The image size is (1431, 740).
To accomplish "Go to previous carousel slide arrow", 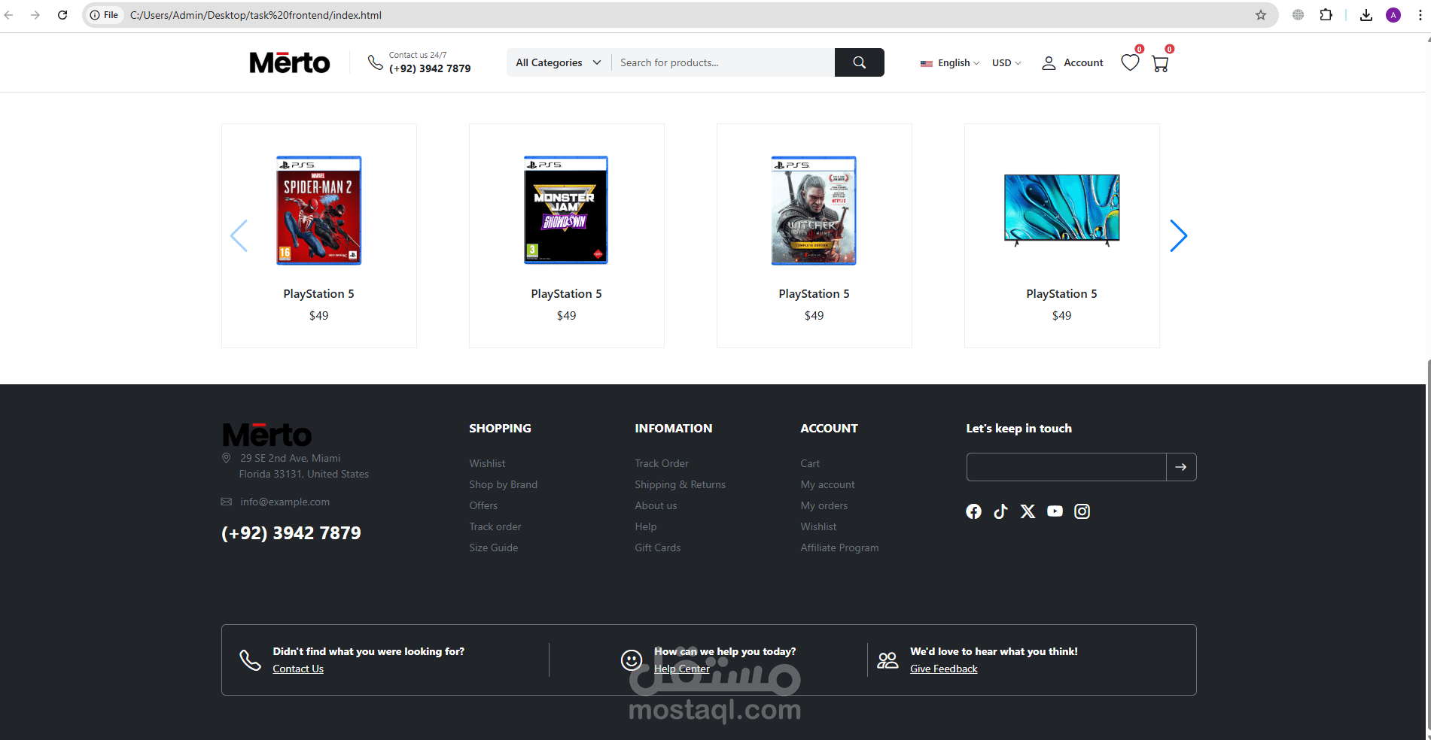I will pos(239,235).
